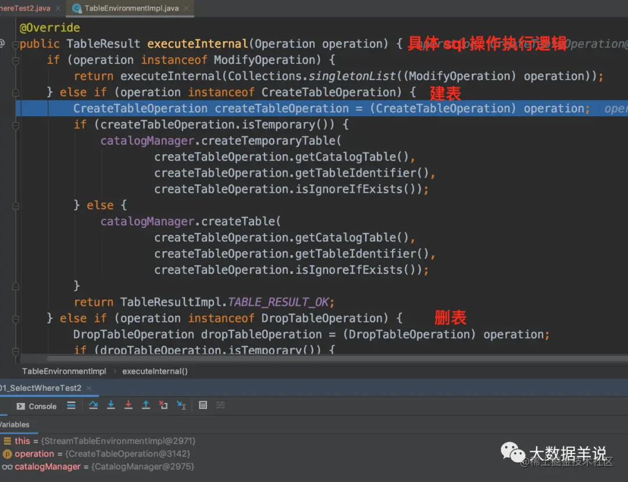Viewport: 628px width, 482px height.
Task: Click 'createTemporaryTable(' method call
Action: [271, 141]
